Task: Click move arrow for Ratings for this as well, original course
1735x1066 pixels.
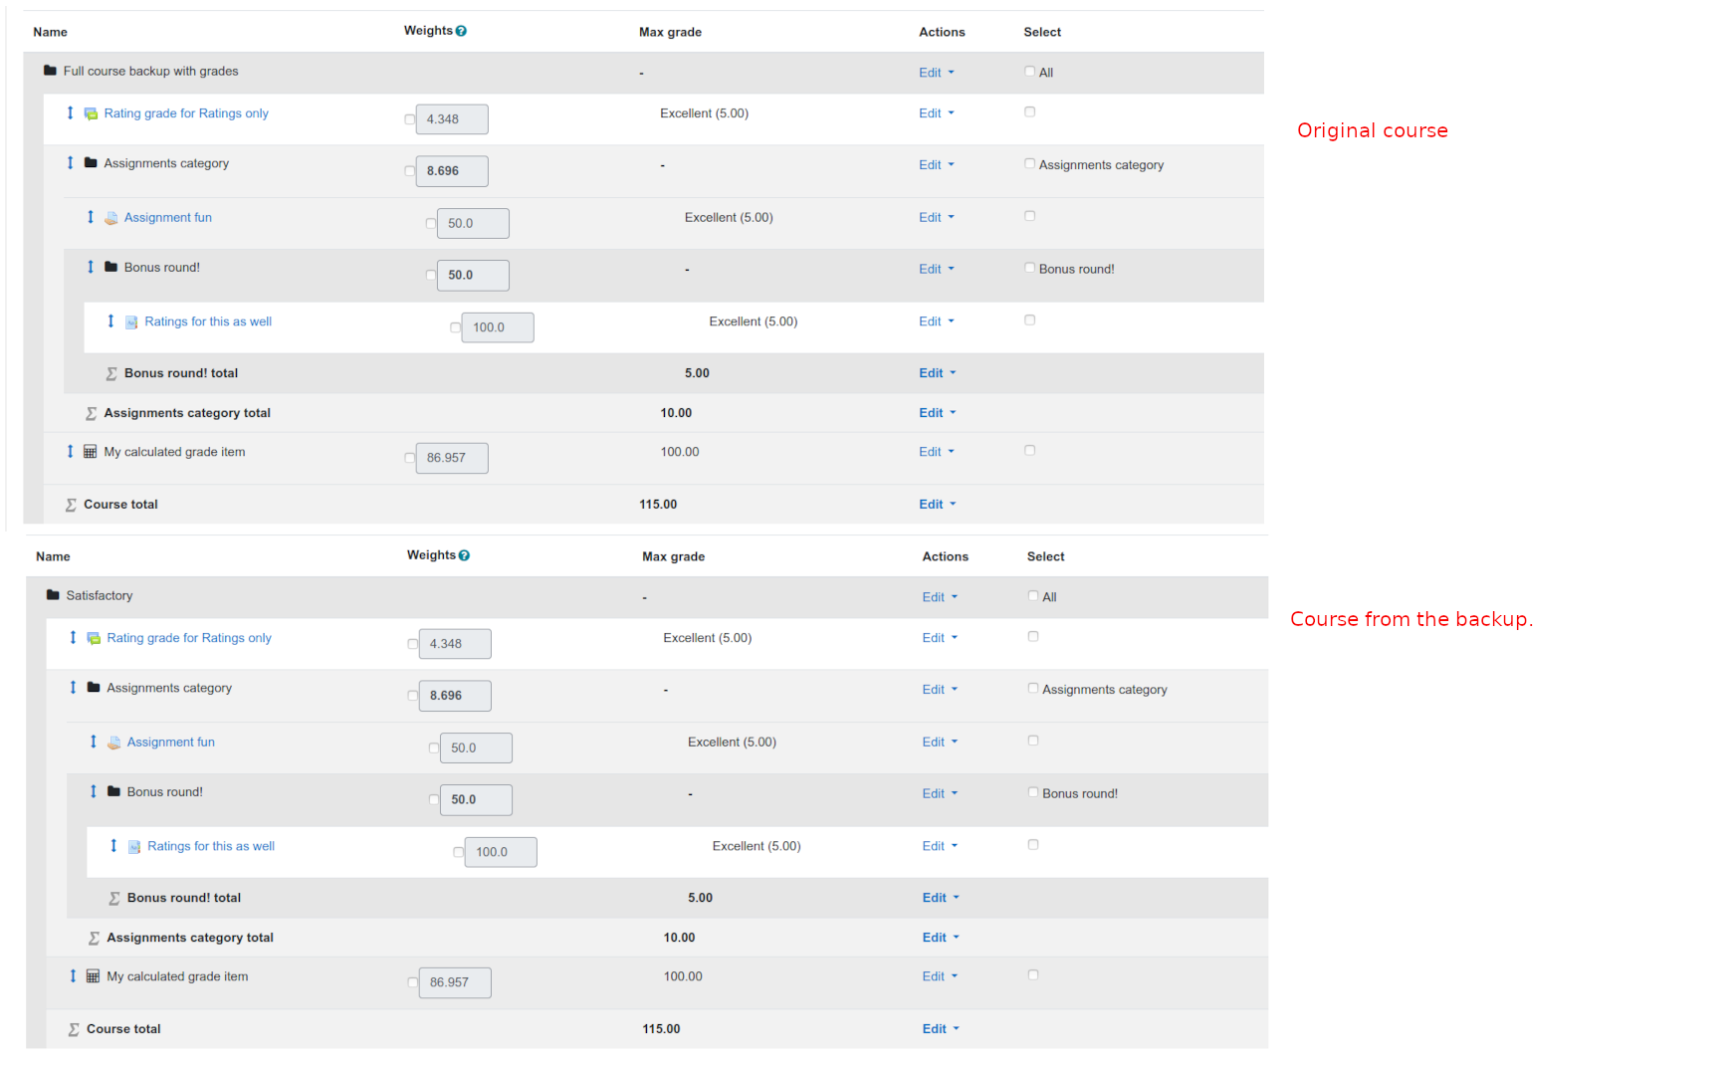Action: click(x=110, y=320)
